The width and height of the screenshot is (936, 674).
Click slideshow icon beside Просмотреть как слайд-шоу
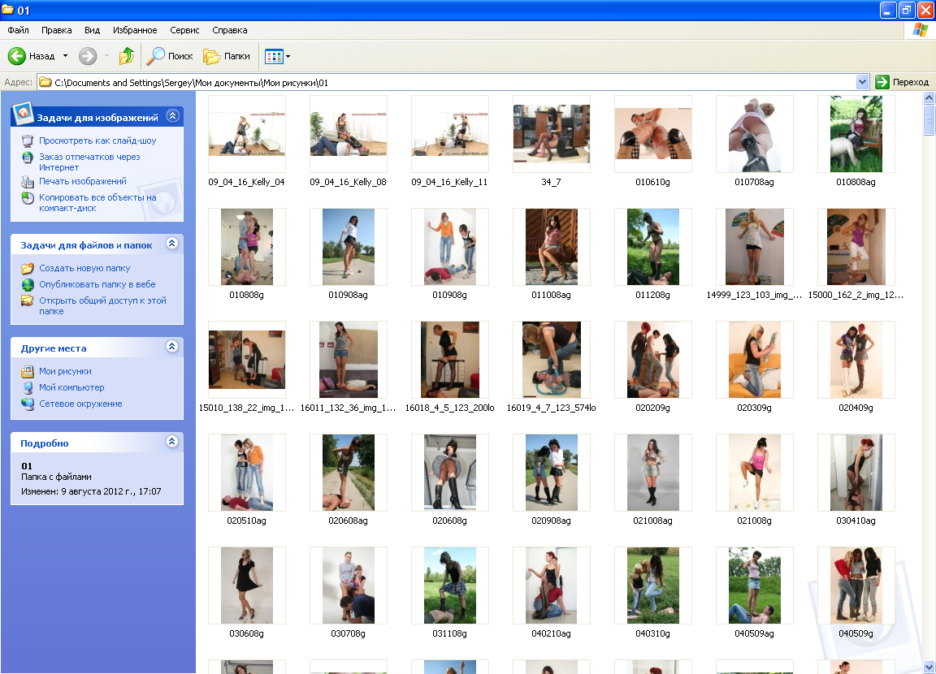point(28,140)
